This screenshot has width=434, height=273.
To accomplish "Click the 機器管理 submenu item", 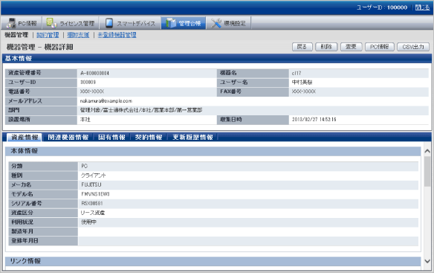I will [x=16, y=35].
